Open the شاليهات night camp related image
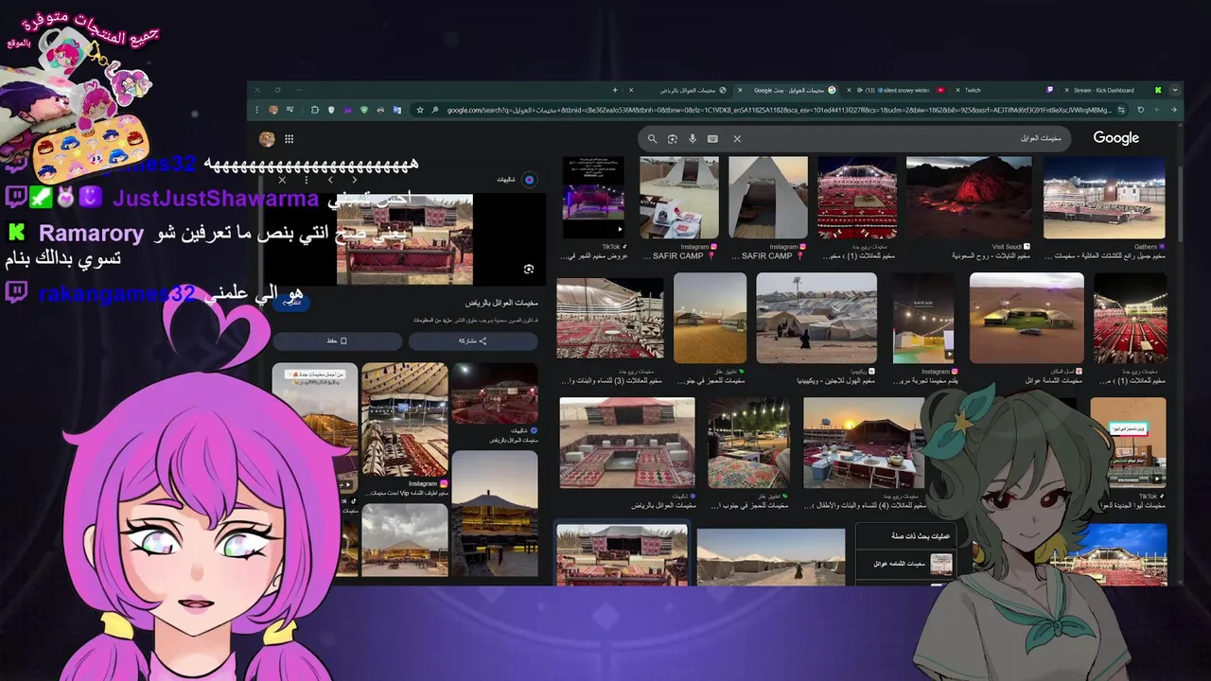1211x681 pixels. 495,393
